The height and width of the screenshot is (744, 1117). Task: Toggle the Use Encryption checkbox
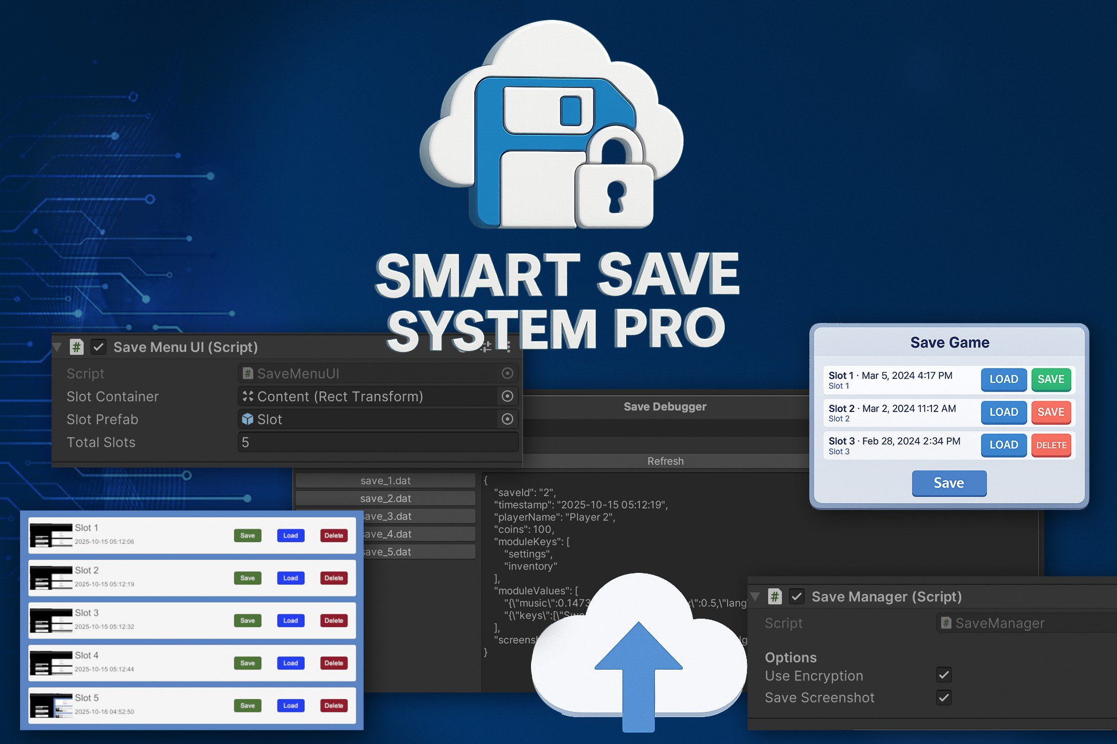[943, 675]
